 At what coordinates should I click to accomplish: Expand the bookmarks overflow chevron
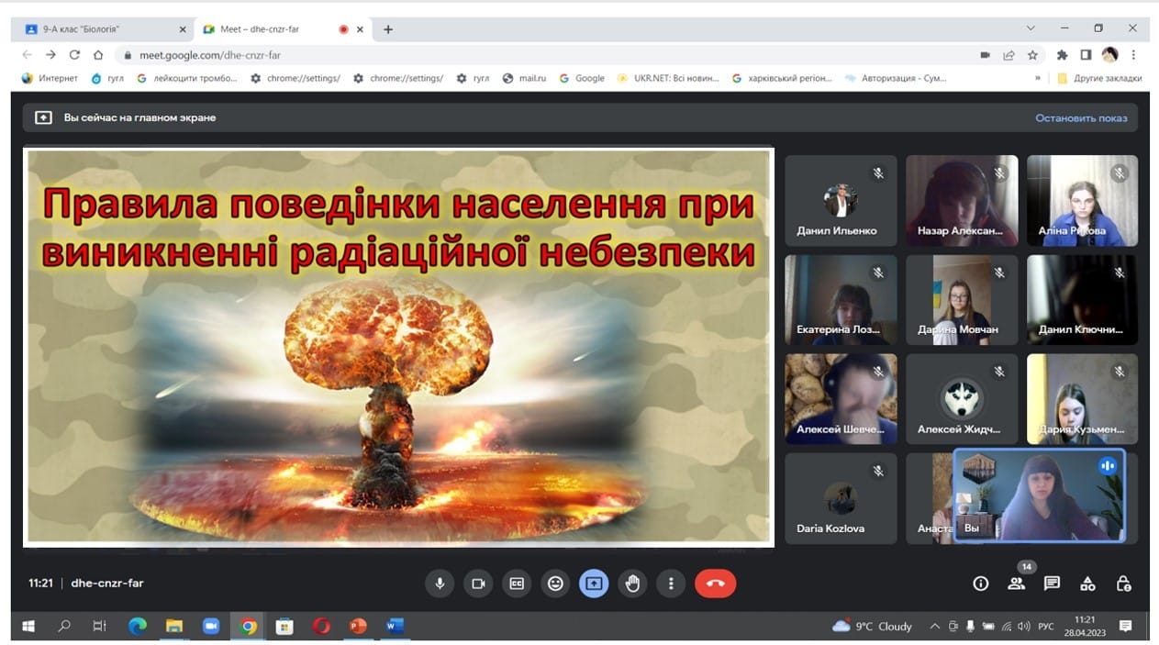click(1038, 79)
